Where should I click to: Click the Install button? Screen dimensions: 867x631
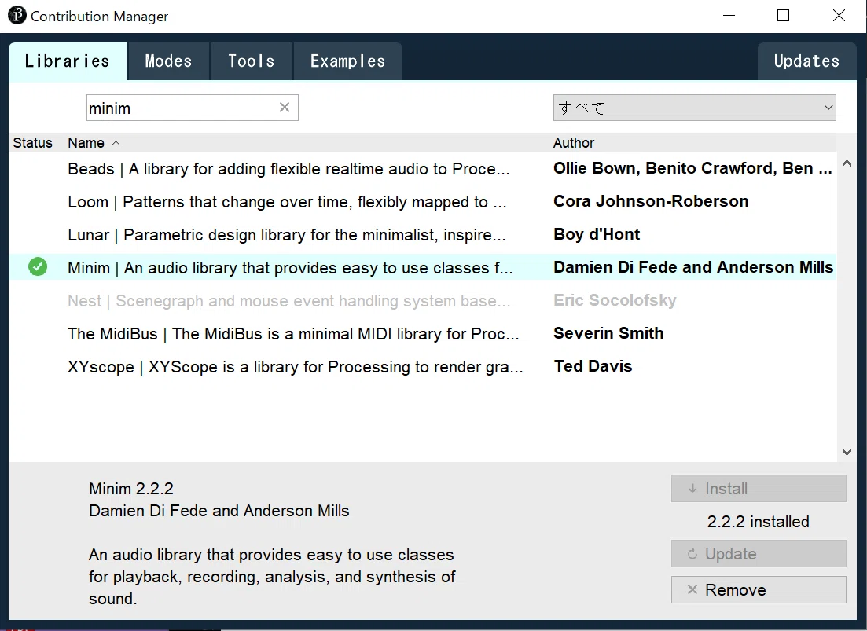coord(759,489)
